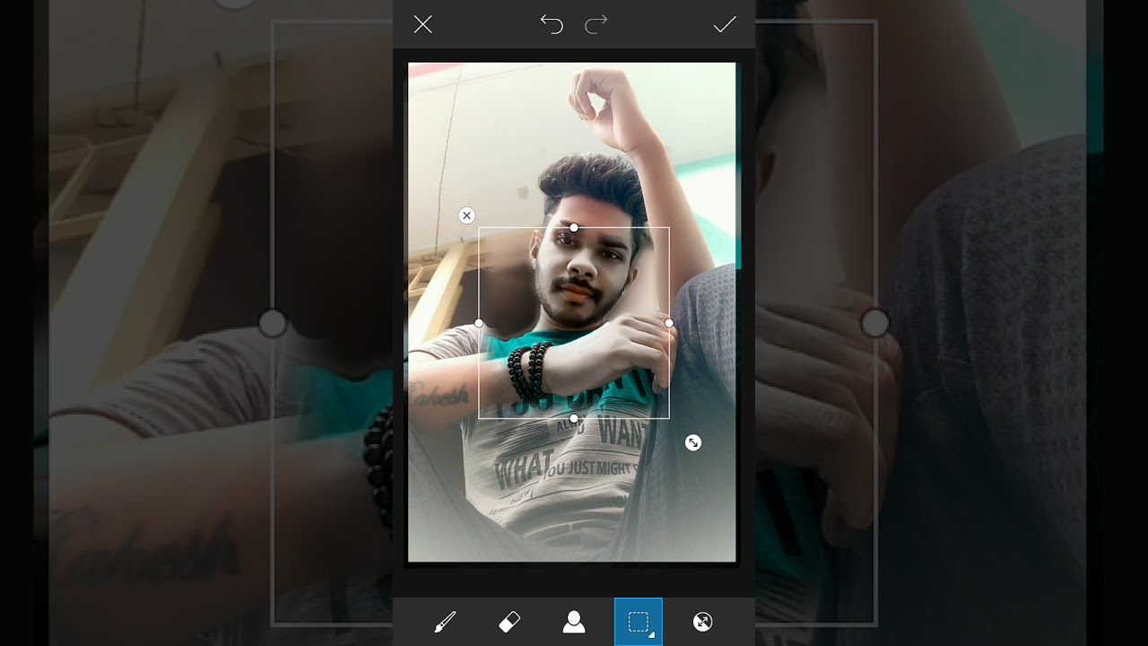Select the brush tool
The width and height of the screenshot is (1148, 646).
[x=445, y=622]
